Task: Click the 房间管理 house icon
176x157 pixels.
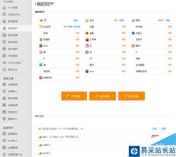Action: [4, 21]
